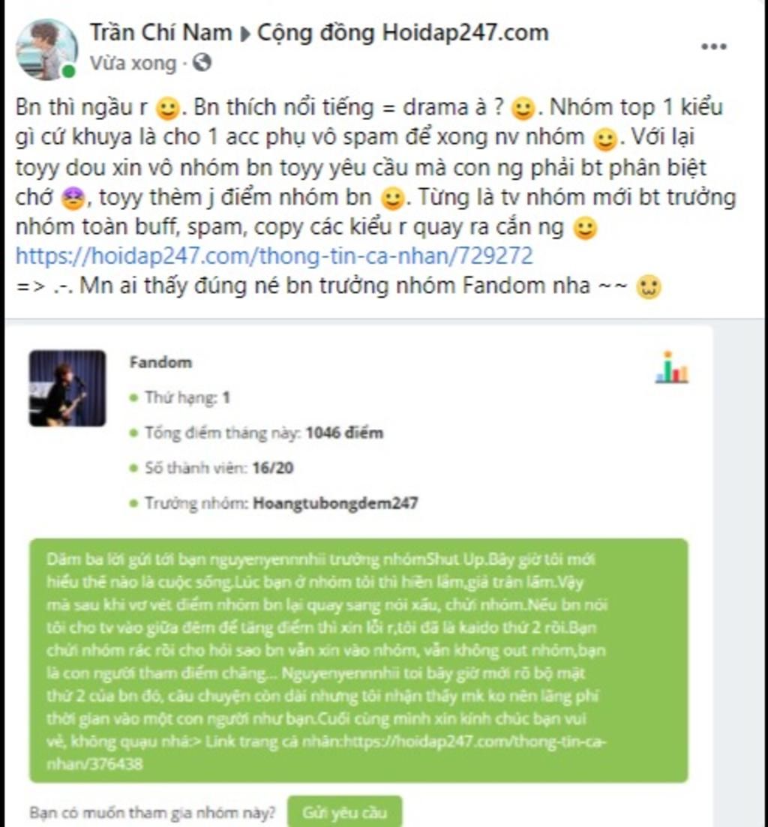This screenshot has width=768, height=827.
Task: Click the arrow between author and group name
Action: (244, 34)
